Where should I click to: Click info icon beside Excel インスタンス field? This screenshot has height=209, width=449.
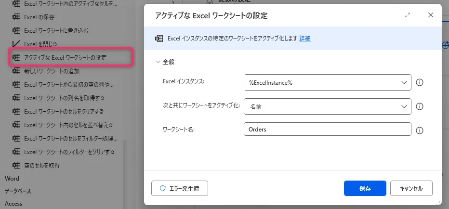pyautogui.click(x=419, y=82)
